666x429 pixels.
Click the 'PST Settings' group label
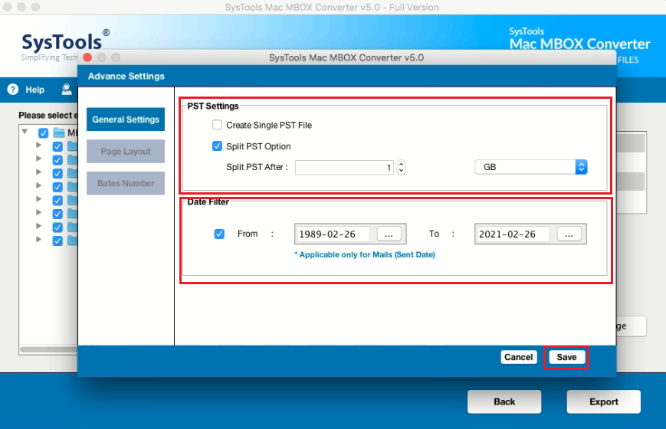click(213, 106)
